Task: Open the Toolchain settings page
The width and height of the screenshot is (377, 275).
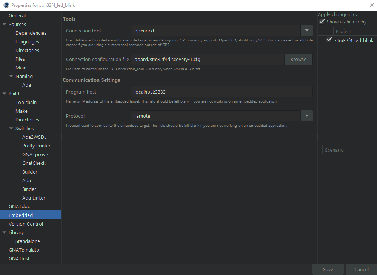Action: [x=26, y=103]
